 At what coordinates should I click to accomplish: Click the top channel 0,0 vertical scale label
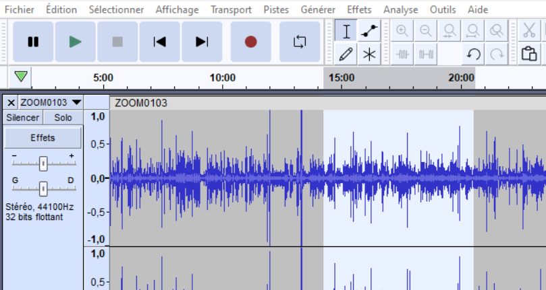[x=98, y=178]
